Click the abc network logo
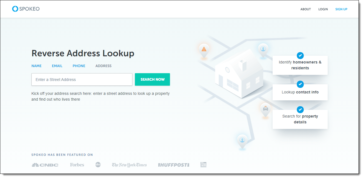The width and height of the screenshot is (363, 178). [x=98, y=165]
